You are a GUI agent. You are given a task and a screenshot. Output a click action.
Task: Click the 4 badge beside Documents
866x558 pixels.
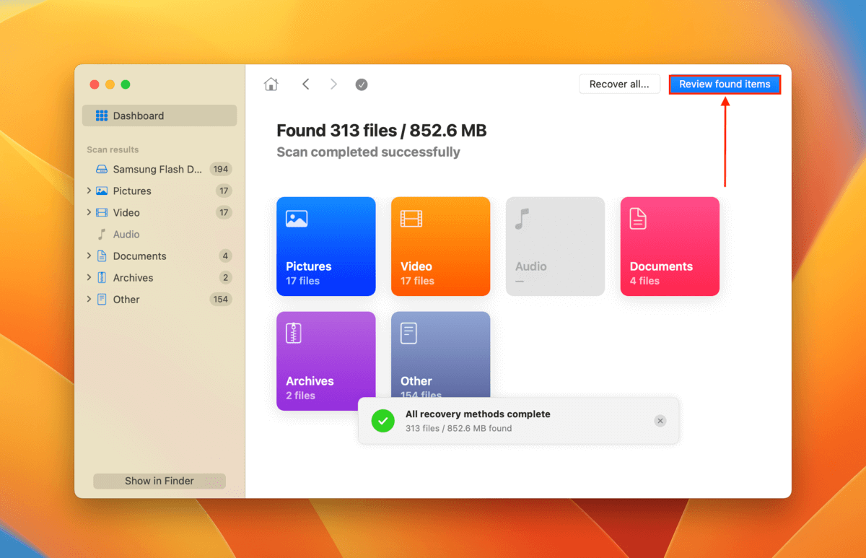click(x=225, y=256)
